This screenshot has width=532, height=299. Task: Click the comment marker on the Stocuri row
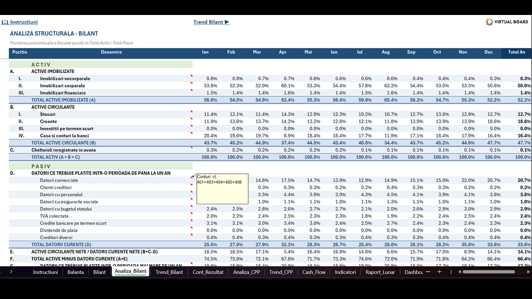coord(192,112)
